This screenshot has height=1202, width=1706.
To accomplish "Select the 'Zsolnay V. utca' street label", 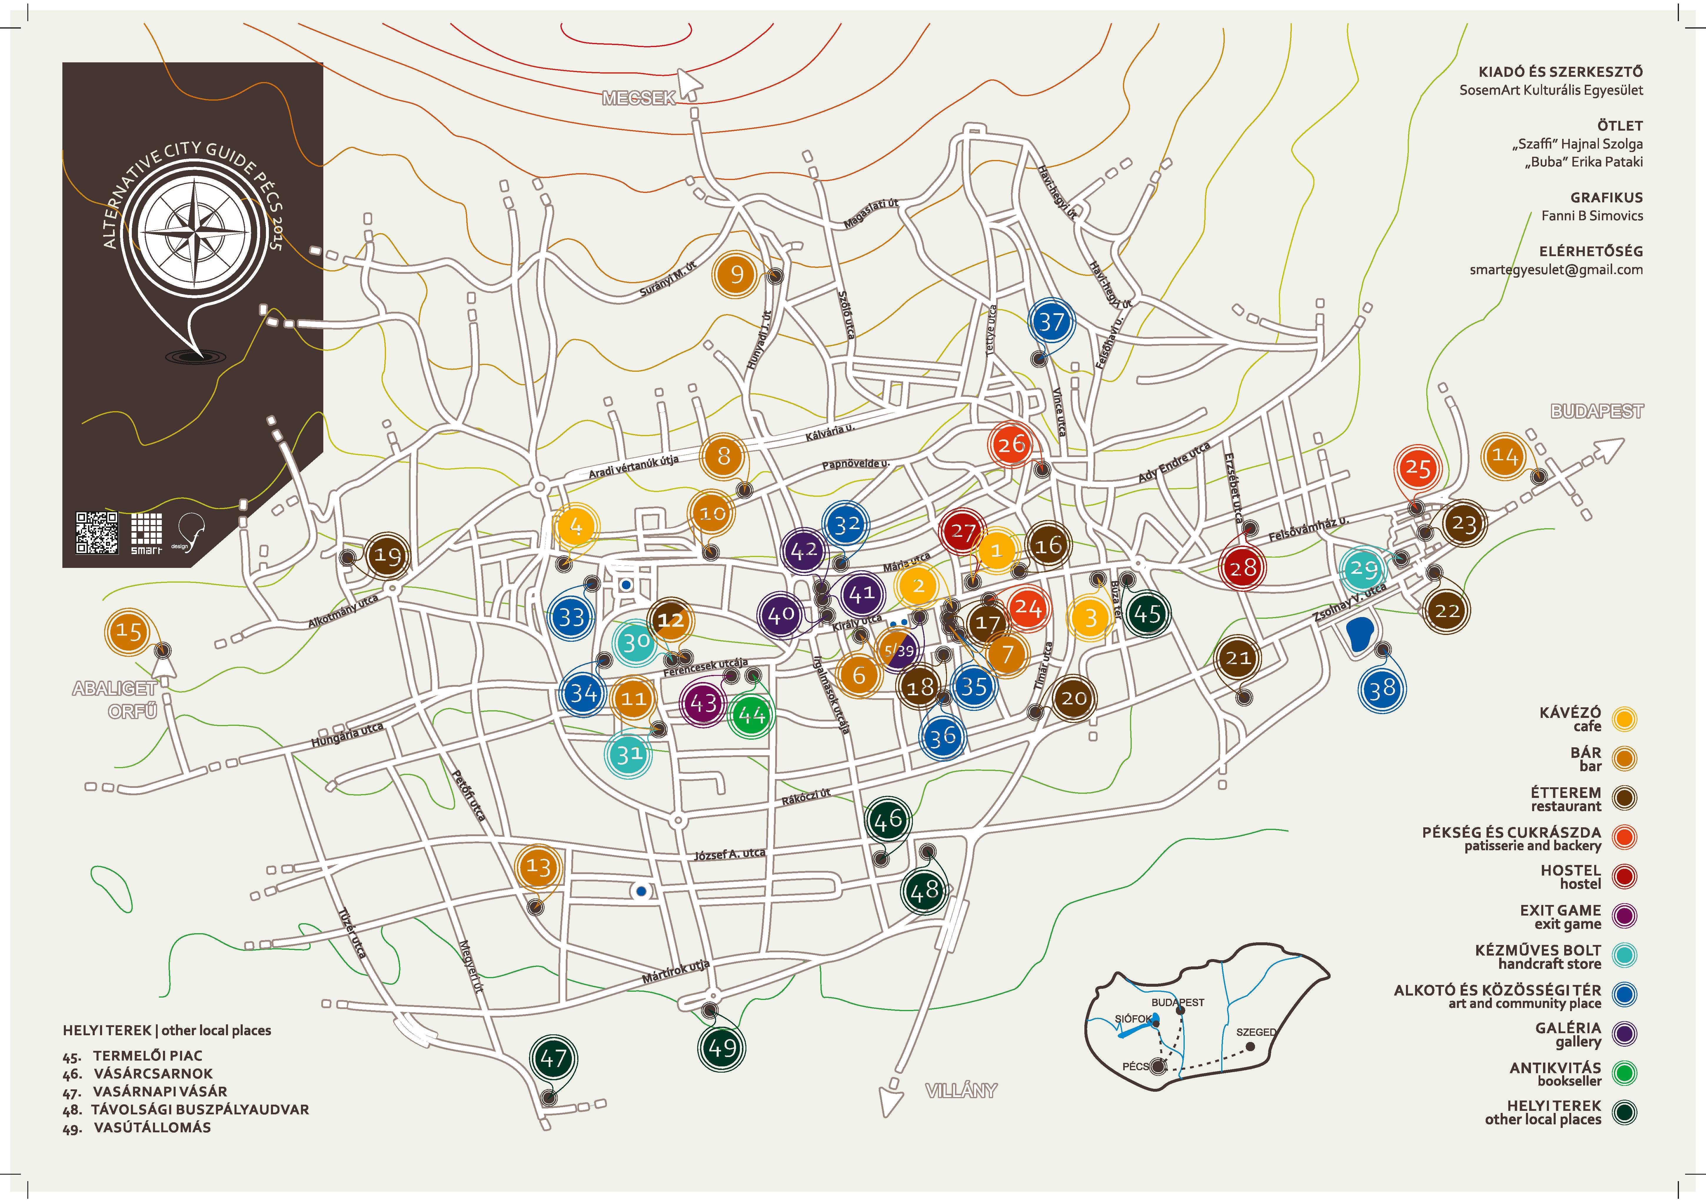I will pos(1350,603).
